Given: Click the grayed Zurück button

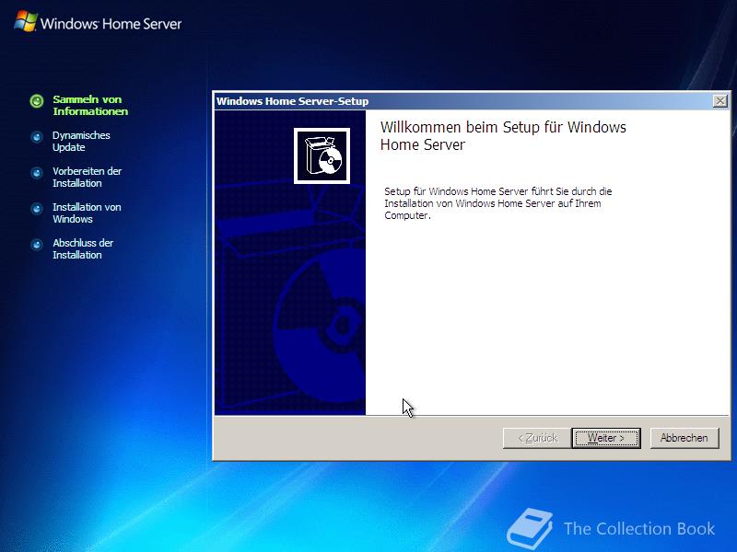Looking at the screenshot, I should (537, 438).
